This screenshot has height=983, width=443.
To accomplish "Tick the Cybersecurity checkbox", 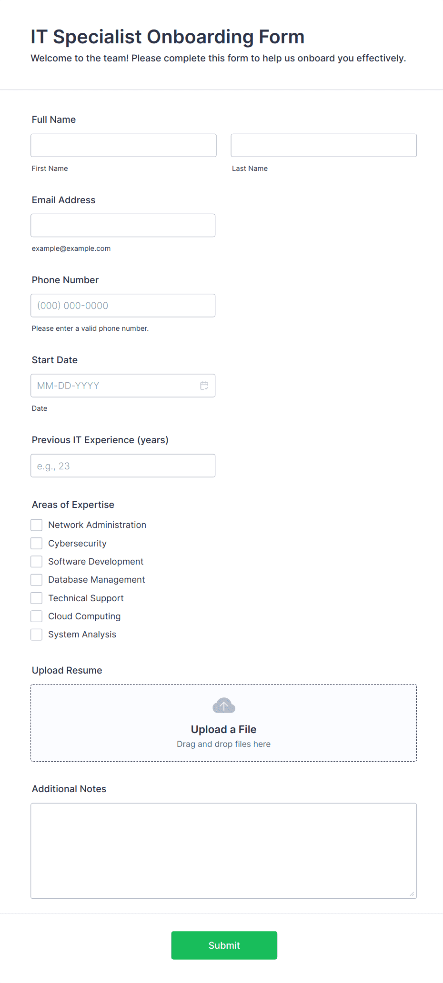I will [37, 543].
